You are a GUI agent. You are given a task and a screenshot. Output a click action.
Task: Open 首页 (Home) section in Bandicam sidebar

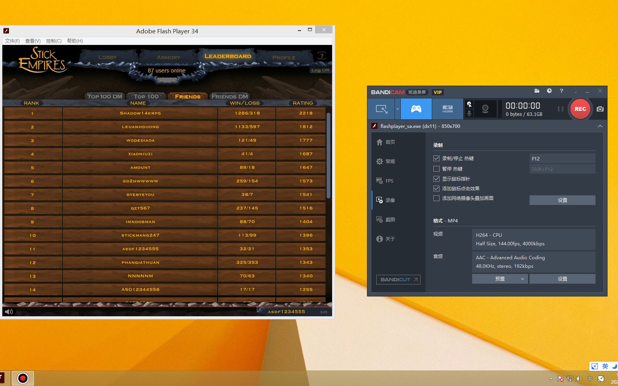[x=386, y=142]
